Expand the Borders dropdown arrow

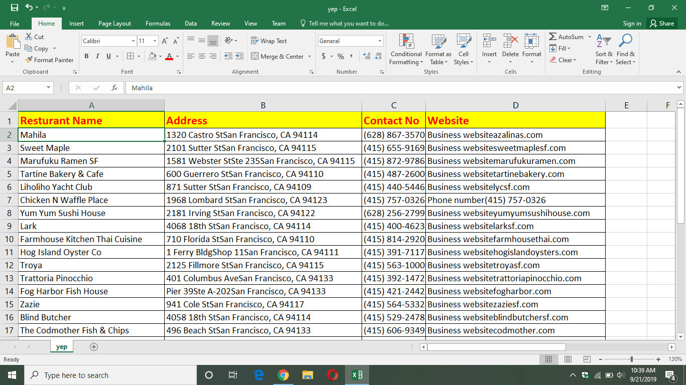coord(139,56)
